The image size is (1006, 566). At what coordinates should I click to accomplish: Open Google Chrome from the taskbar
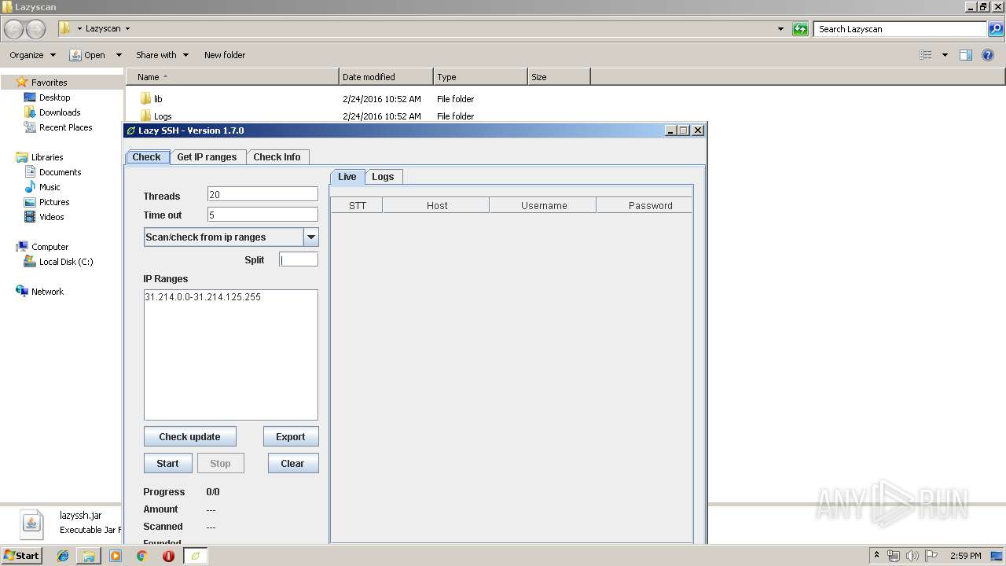pos(141,556)
